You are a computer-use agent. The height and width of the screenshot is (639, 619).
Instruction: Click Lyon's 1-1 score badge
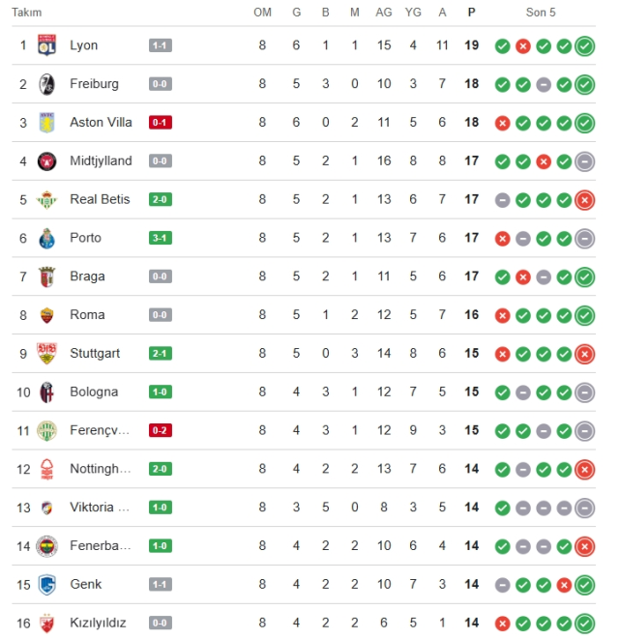click(x=161, y=45)
